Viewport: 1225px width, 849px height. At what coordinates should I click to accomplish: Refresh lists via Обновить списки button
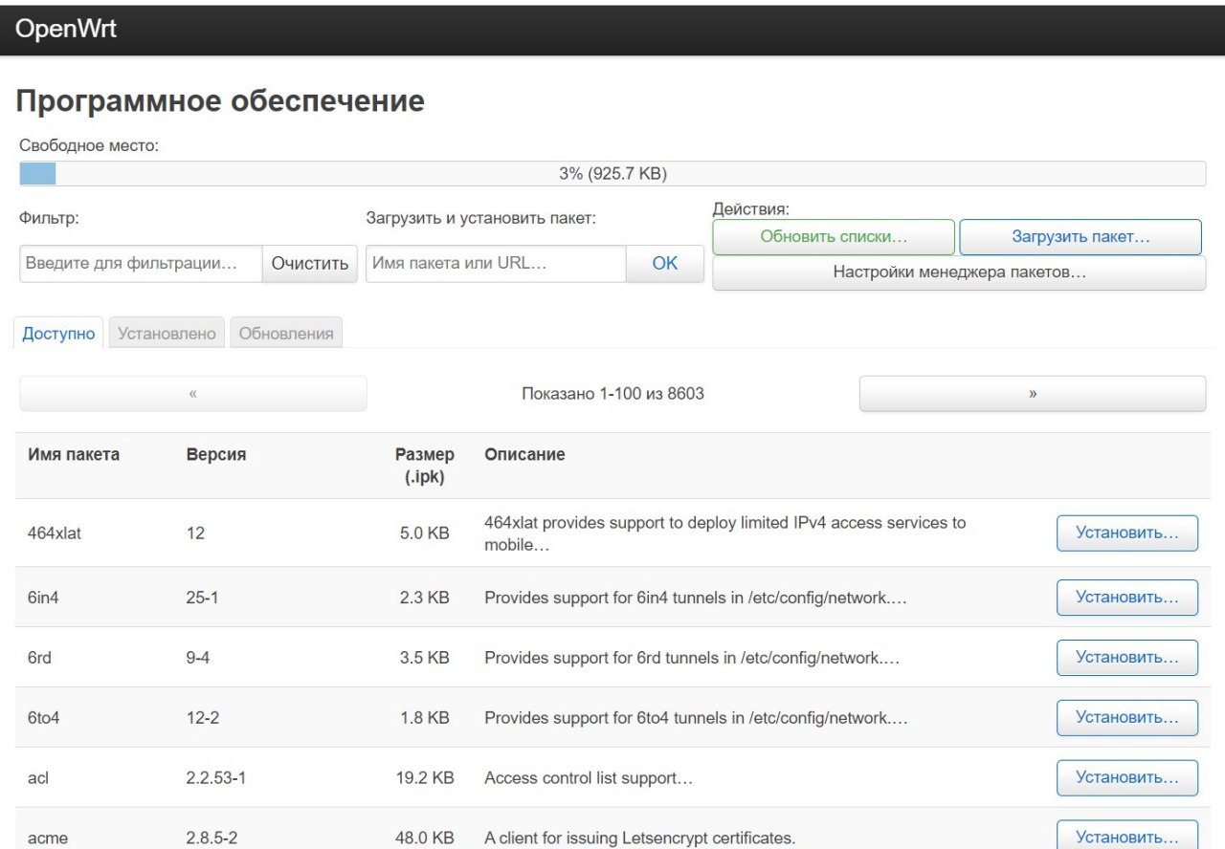point(834,237)
